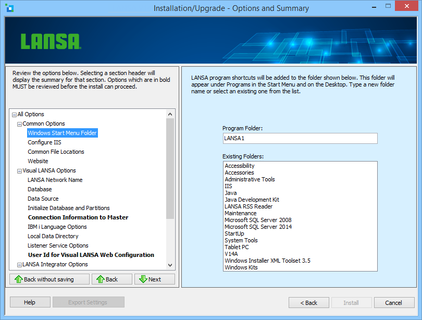Click the options tree scroll down arrow

pos(170,265)
